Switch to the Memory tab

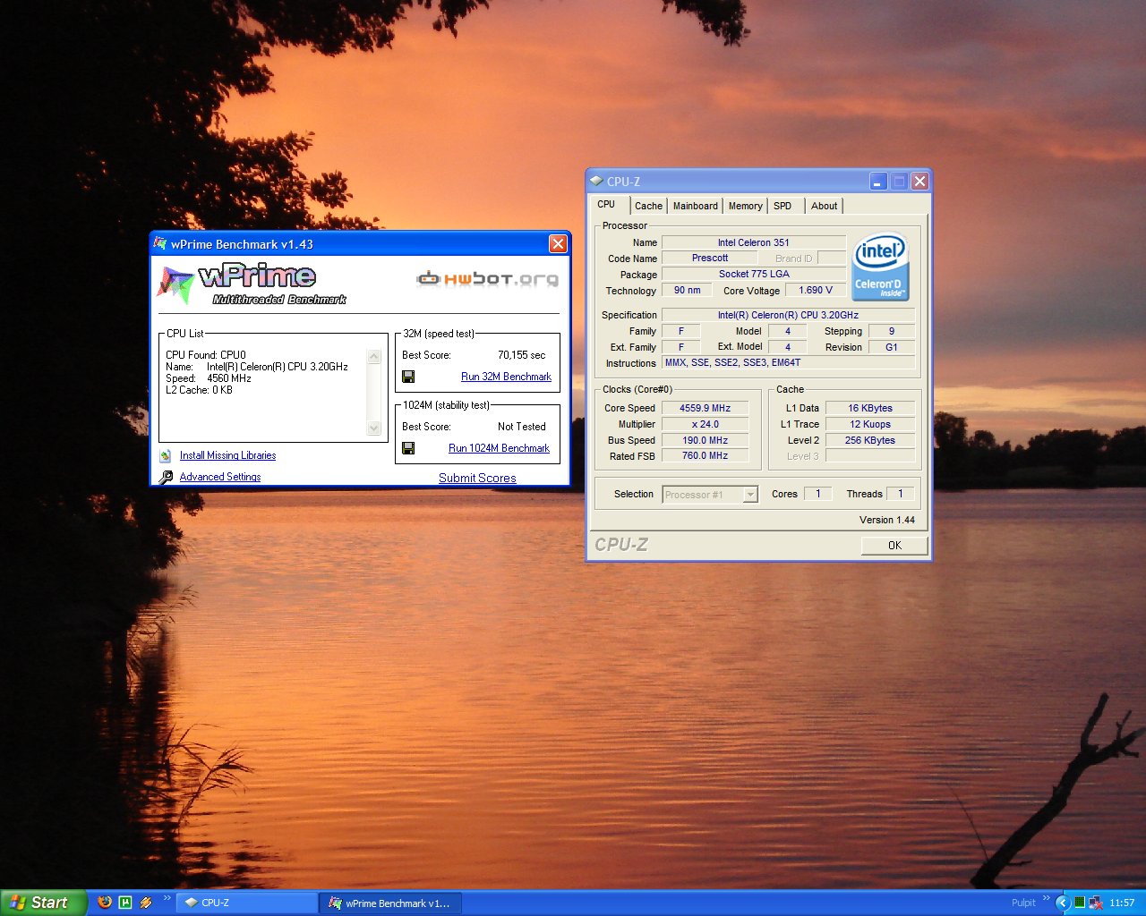tap(745, 206)
